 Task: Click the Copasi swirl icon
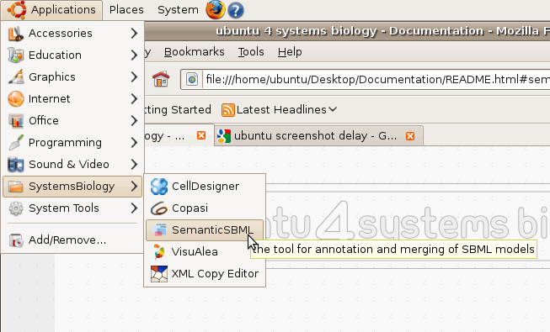(159, 208)
